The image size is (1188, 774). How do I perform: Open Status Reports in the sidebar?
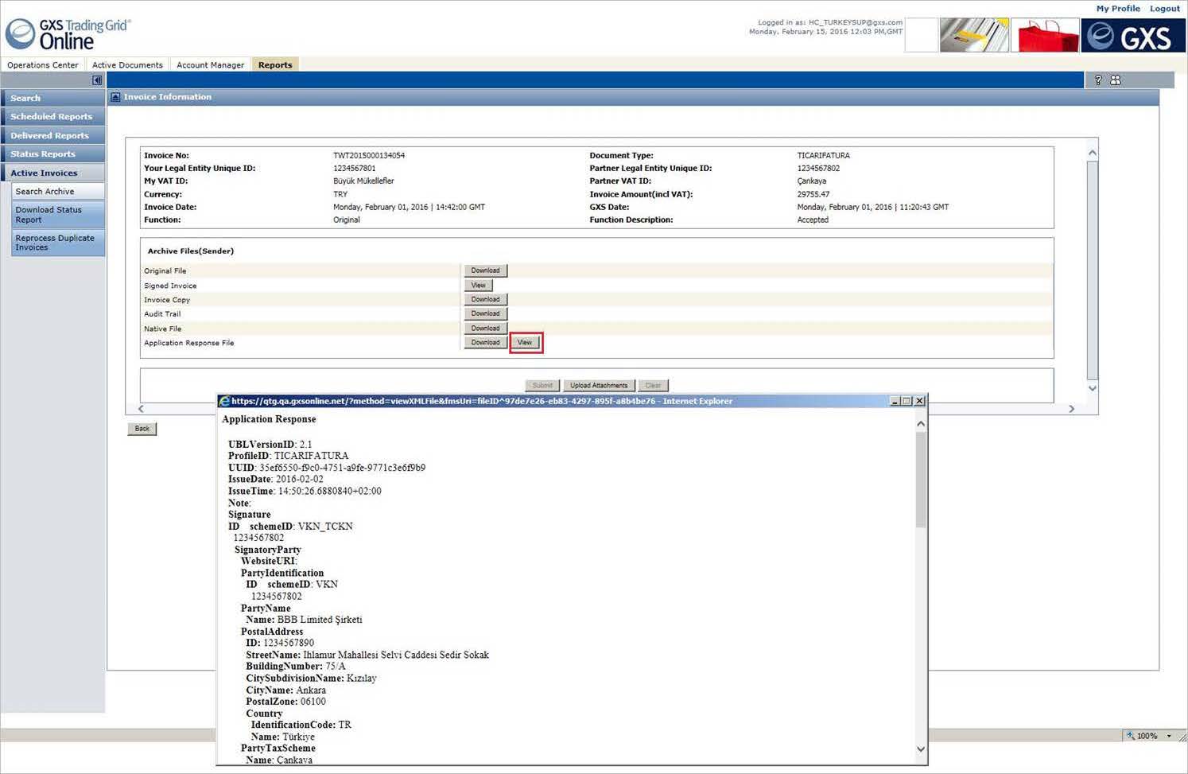[x=53, y=154]
